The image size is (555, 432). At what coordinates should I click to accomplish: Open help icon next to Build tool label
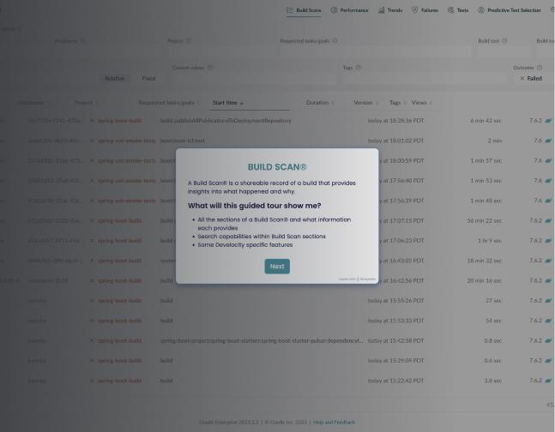[504, 40]
